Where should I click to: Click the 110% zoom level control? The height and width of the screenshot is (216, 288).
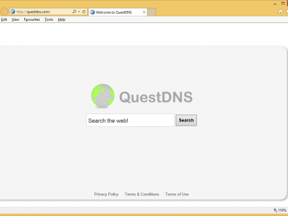click(280, 210)
